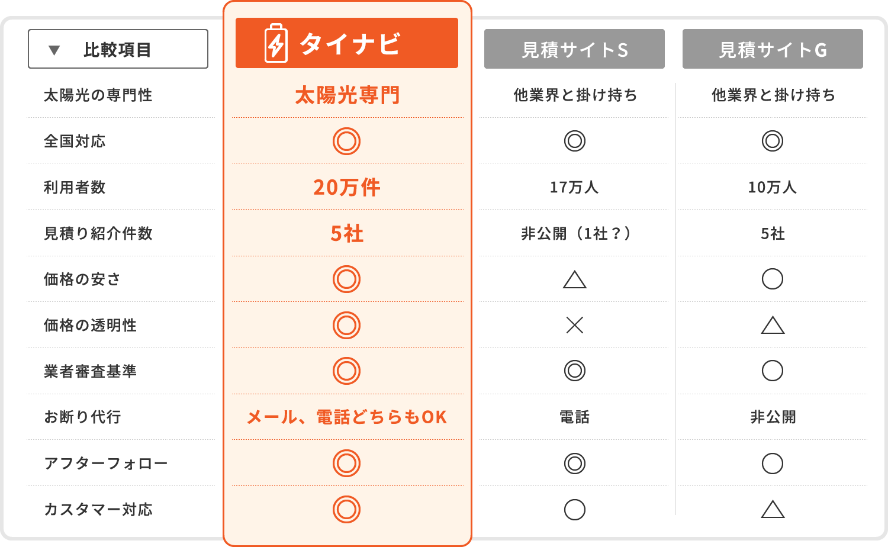Click 見積サイトG triangle in 価格の透明性 row
This screenshot has height=547, width=888.
(x=773, y=325)
